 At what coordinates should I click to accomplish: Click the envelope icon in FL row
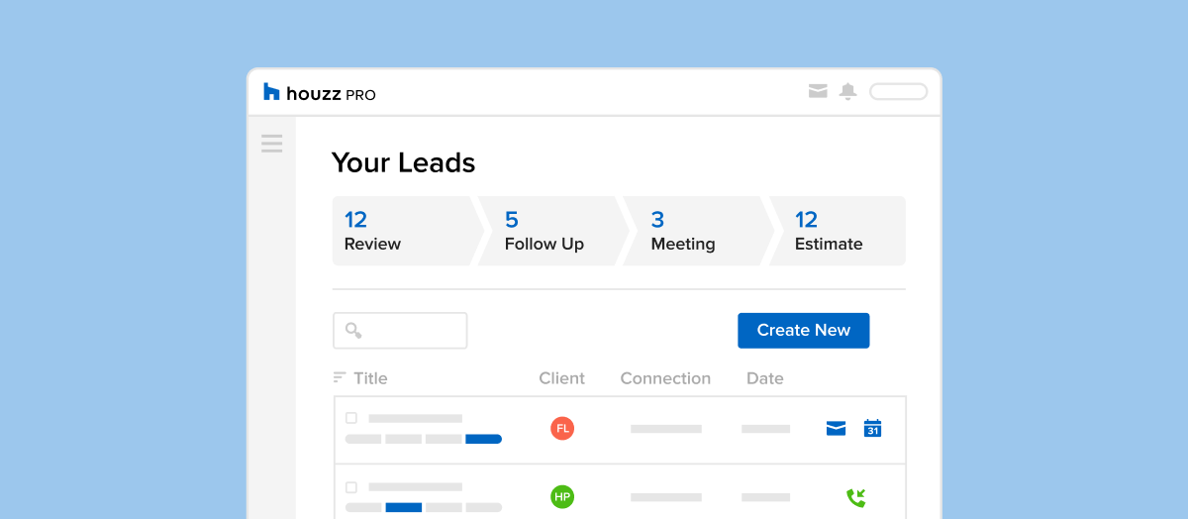tap(836, 429)
